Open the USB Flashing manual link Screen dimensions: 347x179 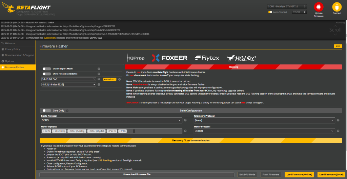104,160
